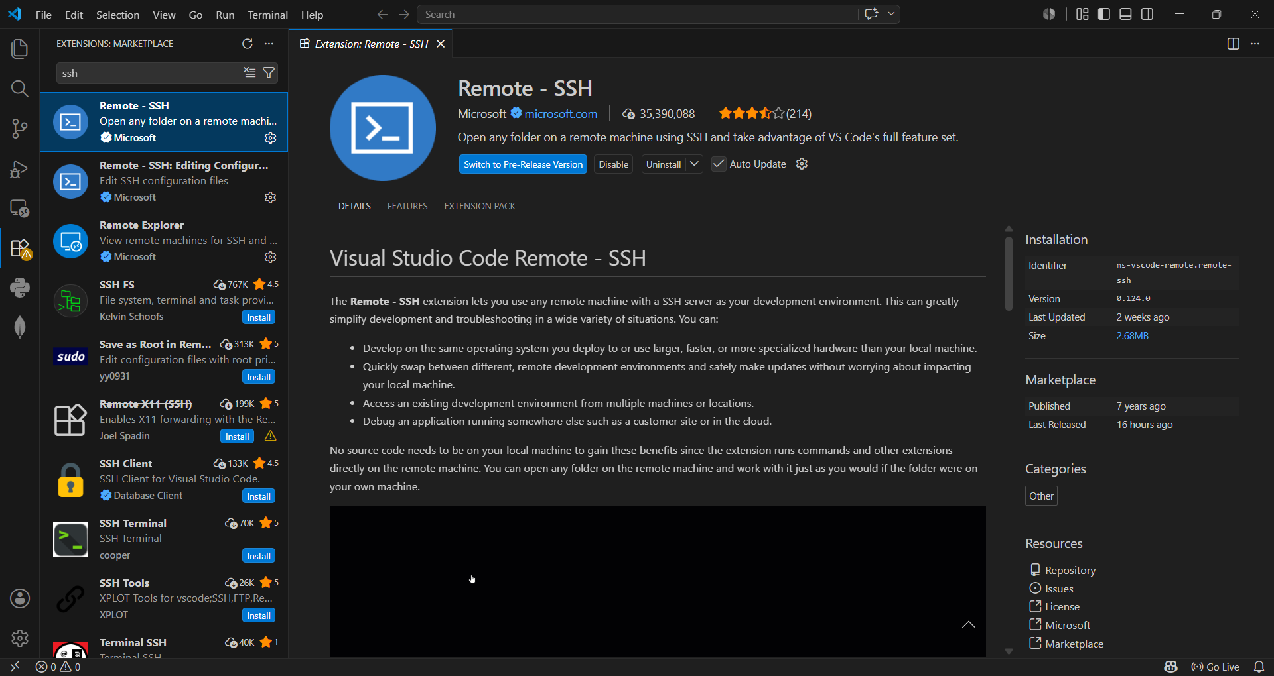This screenshot has width=1274, height=676.
Task: Open notifications bell in status bar
Action: [x=1259, y=667]
